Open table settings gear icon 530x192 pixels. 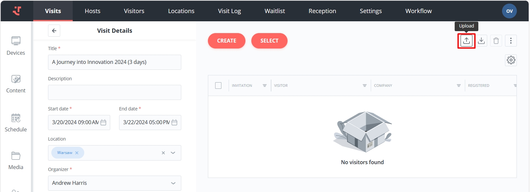point(511,60)
